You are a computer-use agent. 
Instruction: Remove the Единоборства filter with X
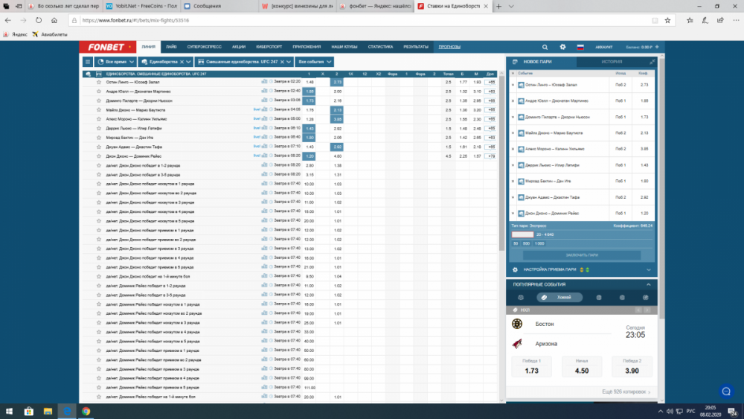(x=182, y=62)
